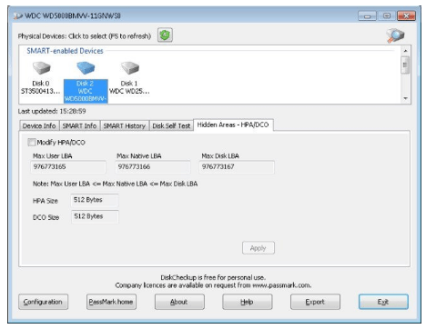Click the device list scroll up arrow
This screenshot has width=426, height=329.
tap(405, 50)
